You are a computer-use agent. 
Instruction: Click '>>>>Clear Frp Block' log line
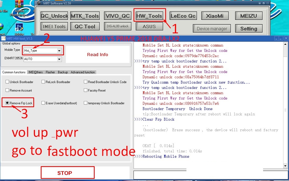pyautogui.click(x=154, y=119)
